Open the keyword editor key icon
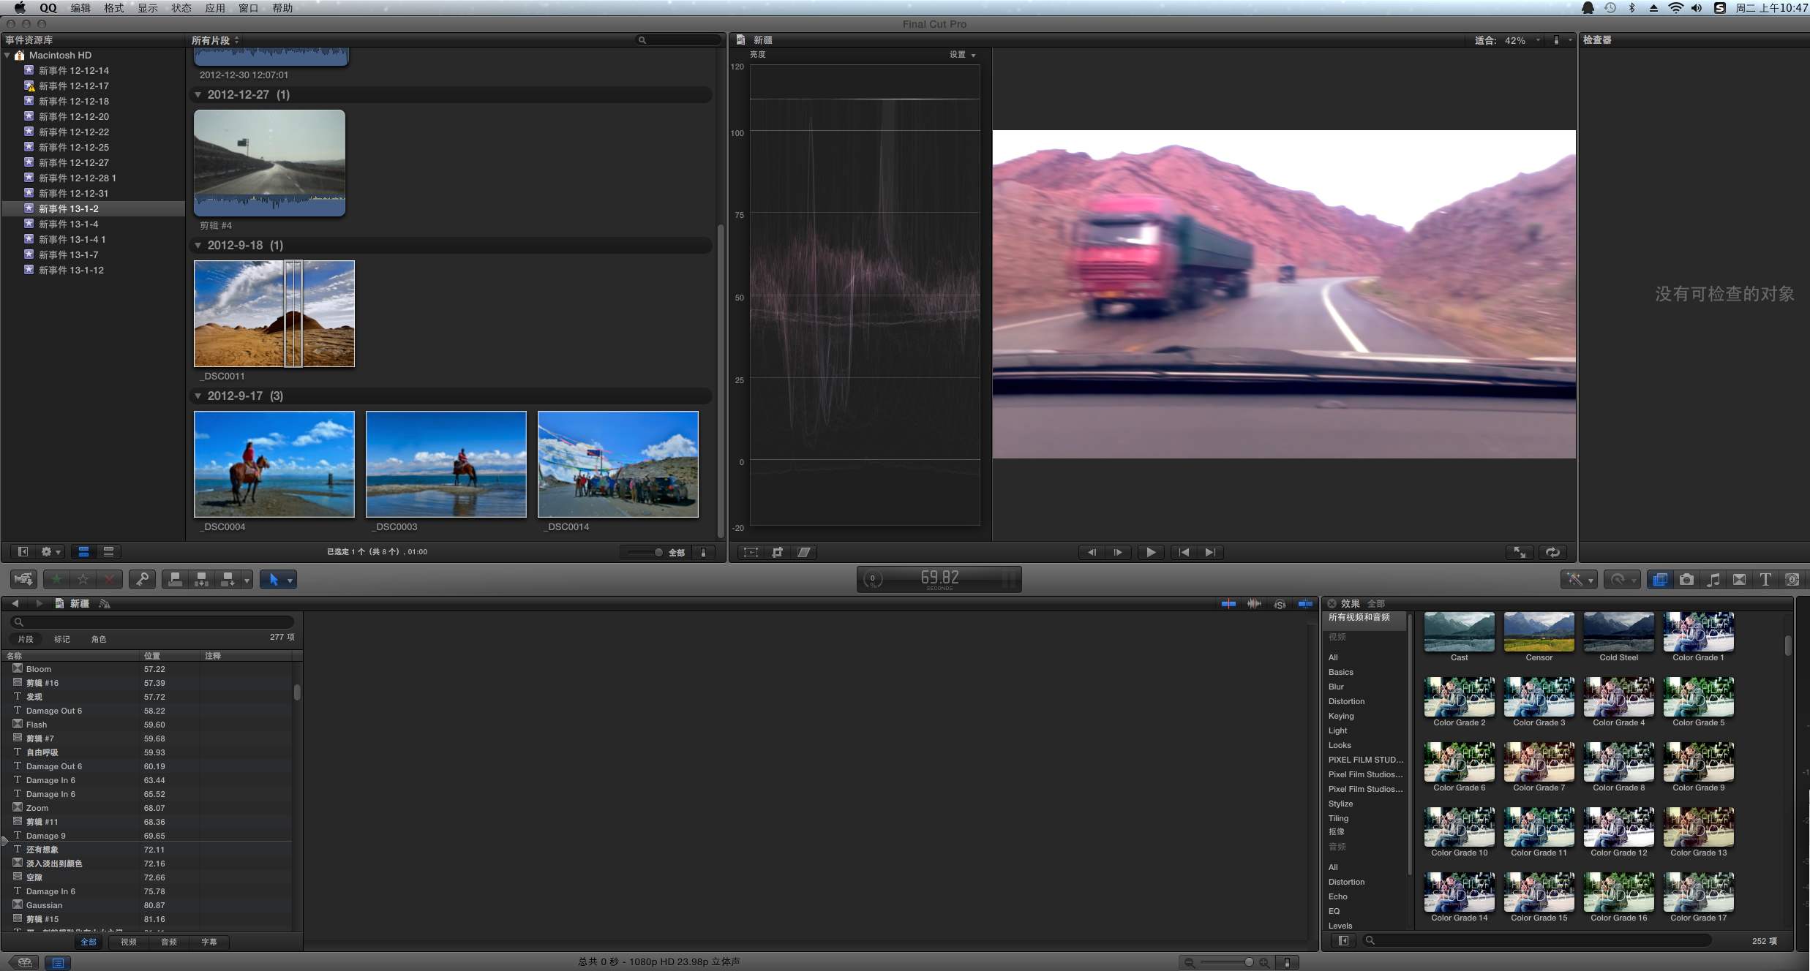This screenshot has height=971, width=1810. tap(142, 580)
